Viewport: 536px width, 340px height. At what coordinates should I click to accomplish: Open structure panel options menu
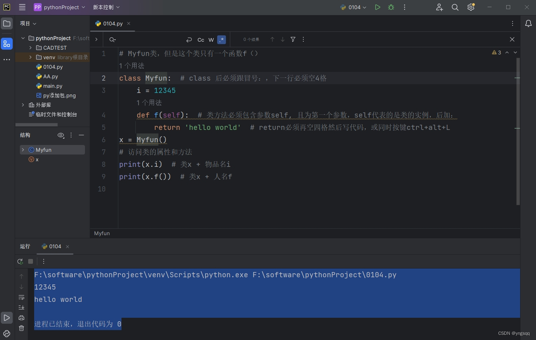[71, 135]
